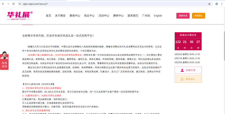Switch language to English
225x114 pixels.
pos(158,16)
